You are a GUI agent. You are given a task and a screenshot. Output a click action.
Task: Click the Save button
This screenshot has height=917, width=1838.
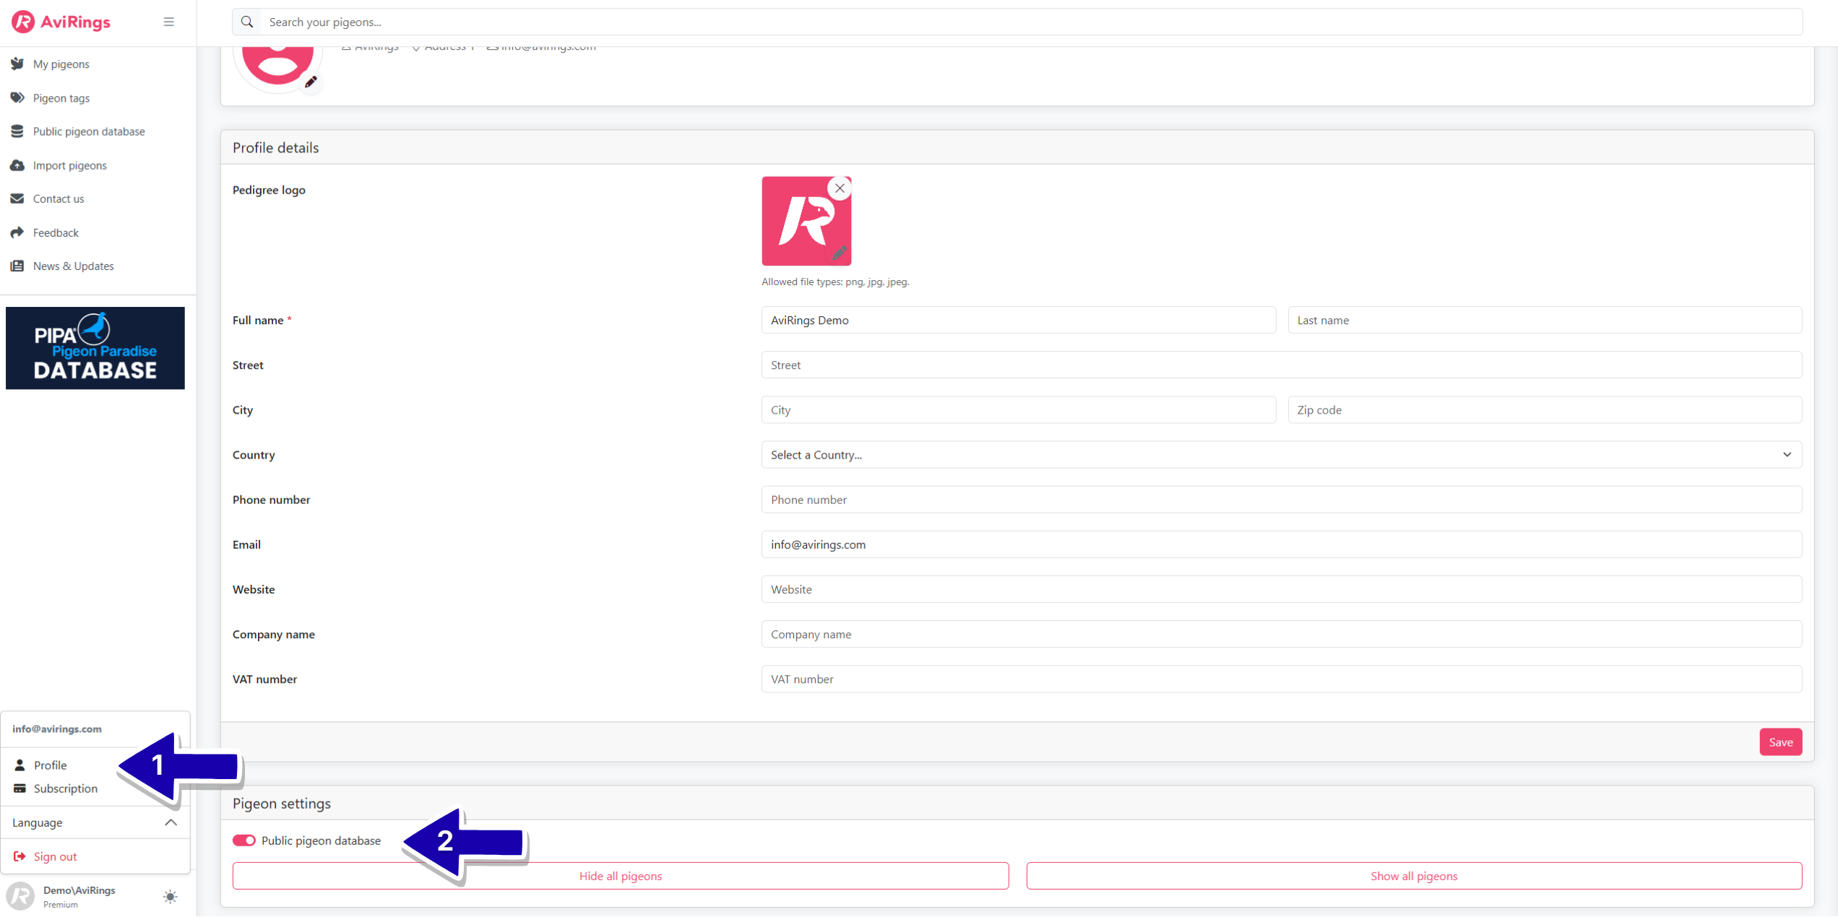tap(1780, 742)
